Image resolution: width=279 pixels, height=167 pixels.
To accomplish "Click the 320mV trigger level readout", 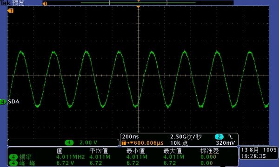I will pyautogui.click(x=225, y=143).
